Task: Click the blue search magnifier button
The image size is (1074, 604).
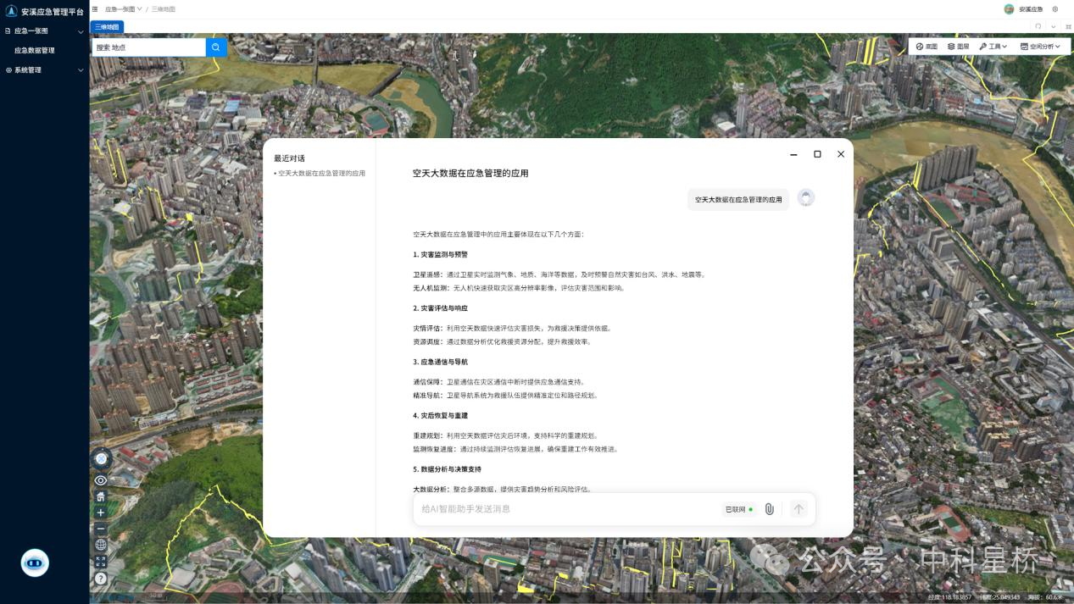Action: point(216,47)
